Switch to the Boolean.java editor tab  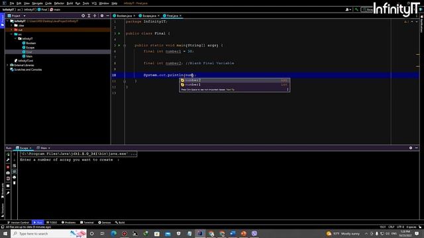(124, 16)
